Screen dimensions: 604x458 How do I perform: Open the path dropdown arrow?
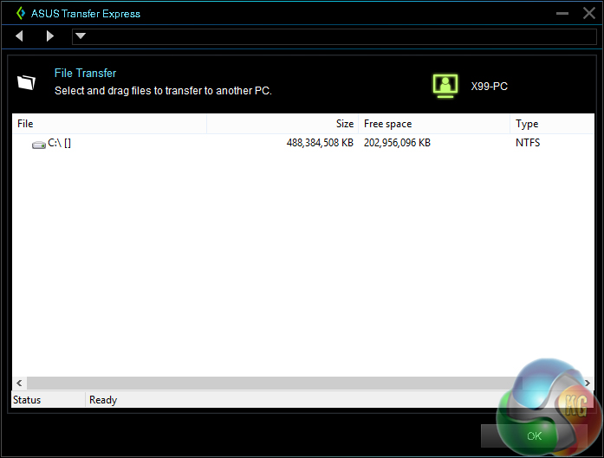click(x=81, y=36)
